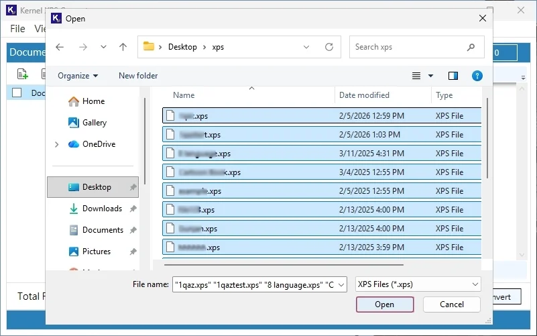Open view options dropdown arrow

click(x=431, y=76)
